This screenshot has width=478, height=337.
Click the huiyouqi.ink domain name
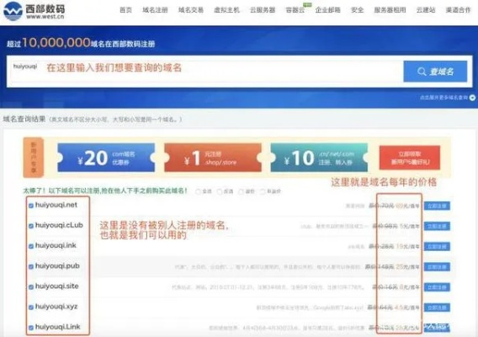(56, 245)
